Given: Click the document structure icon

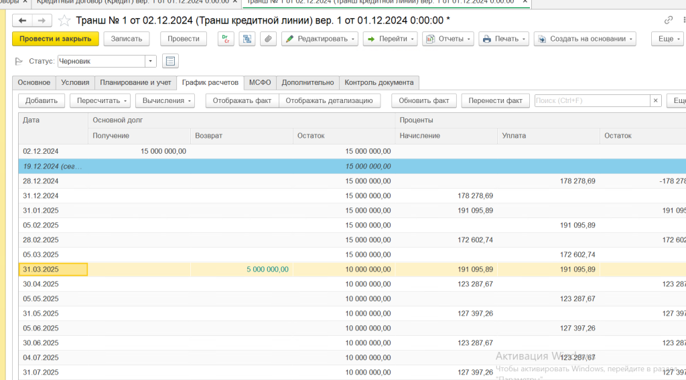Looking at the screenshot, I should (247, 39).
